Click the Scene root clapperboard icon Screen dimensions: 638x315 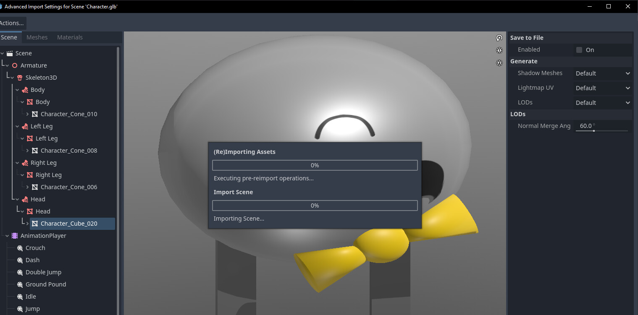pos(10,53)
